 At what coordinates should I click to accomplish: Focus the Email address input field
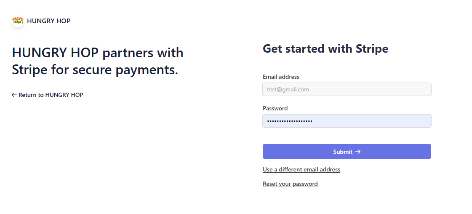tap(347, 89)
